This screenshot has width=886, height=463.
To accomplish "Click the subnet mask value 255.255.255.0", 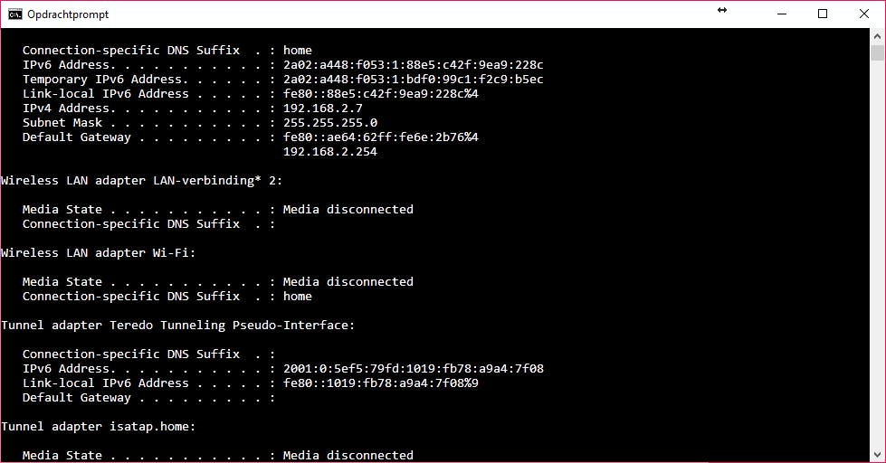I will (x=329, y=123).
